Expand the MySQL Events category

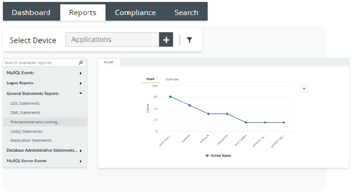click(x=80, y=73)
